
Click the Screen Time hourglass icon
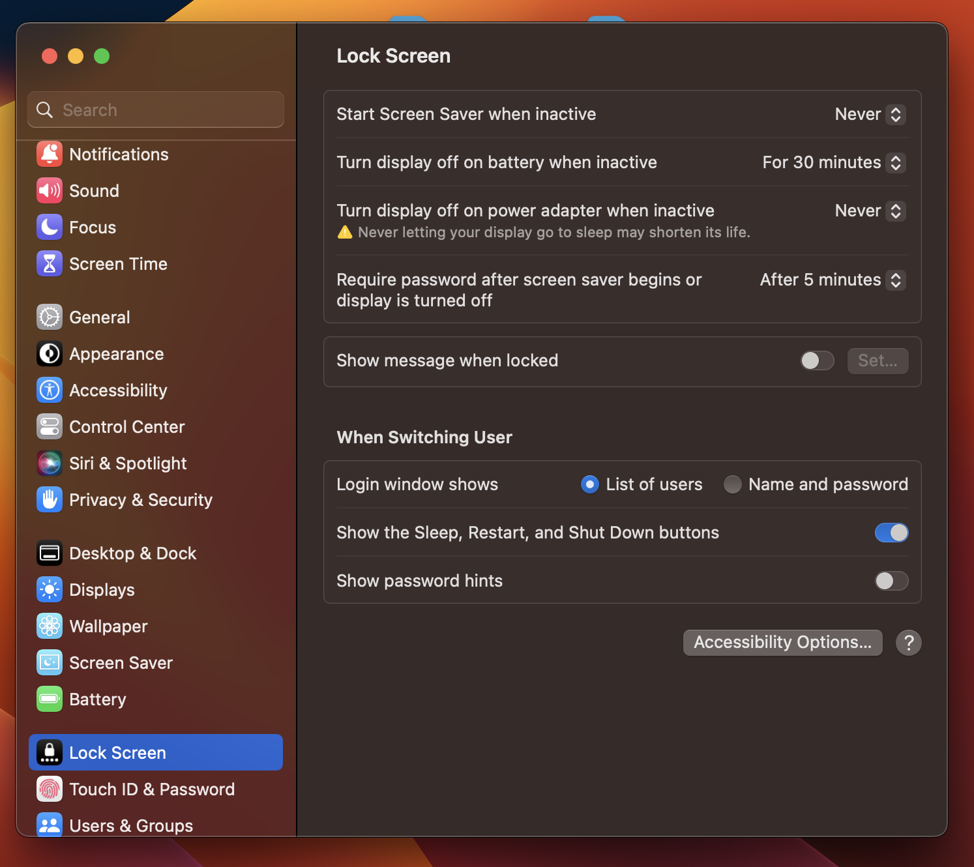click(50, 264)
